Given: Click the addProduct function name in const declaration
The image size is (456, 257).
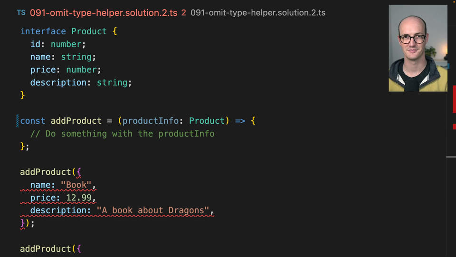Looking at the screenshot, I should pos(76,121).
